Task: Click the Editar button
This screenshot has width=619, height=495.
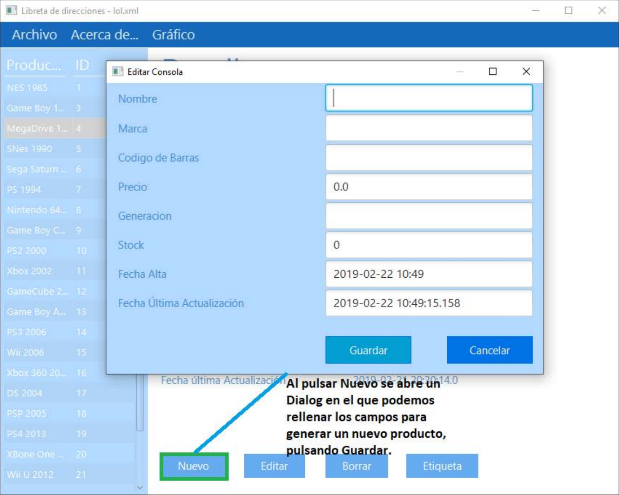Action: (274, 466)
